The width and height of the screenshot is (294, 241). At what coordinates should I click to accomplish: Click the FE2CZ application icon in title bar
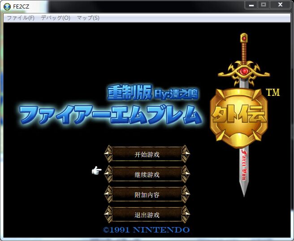coord(7,6)
